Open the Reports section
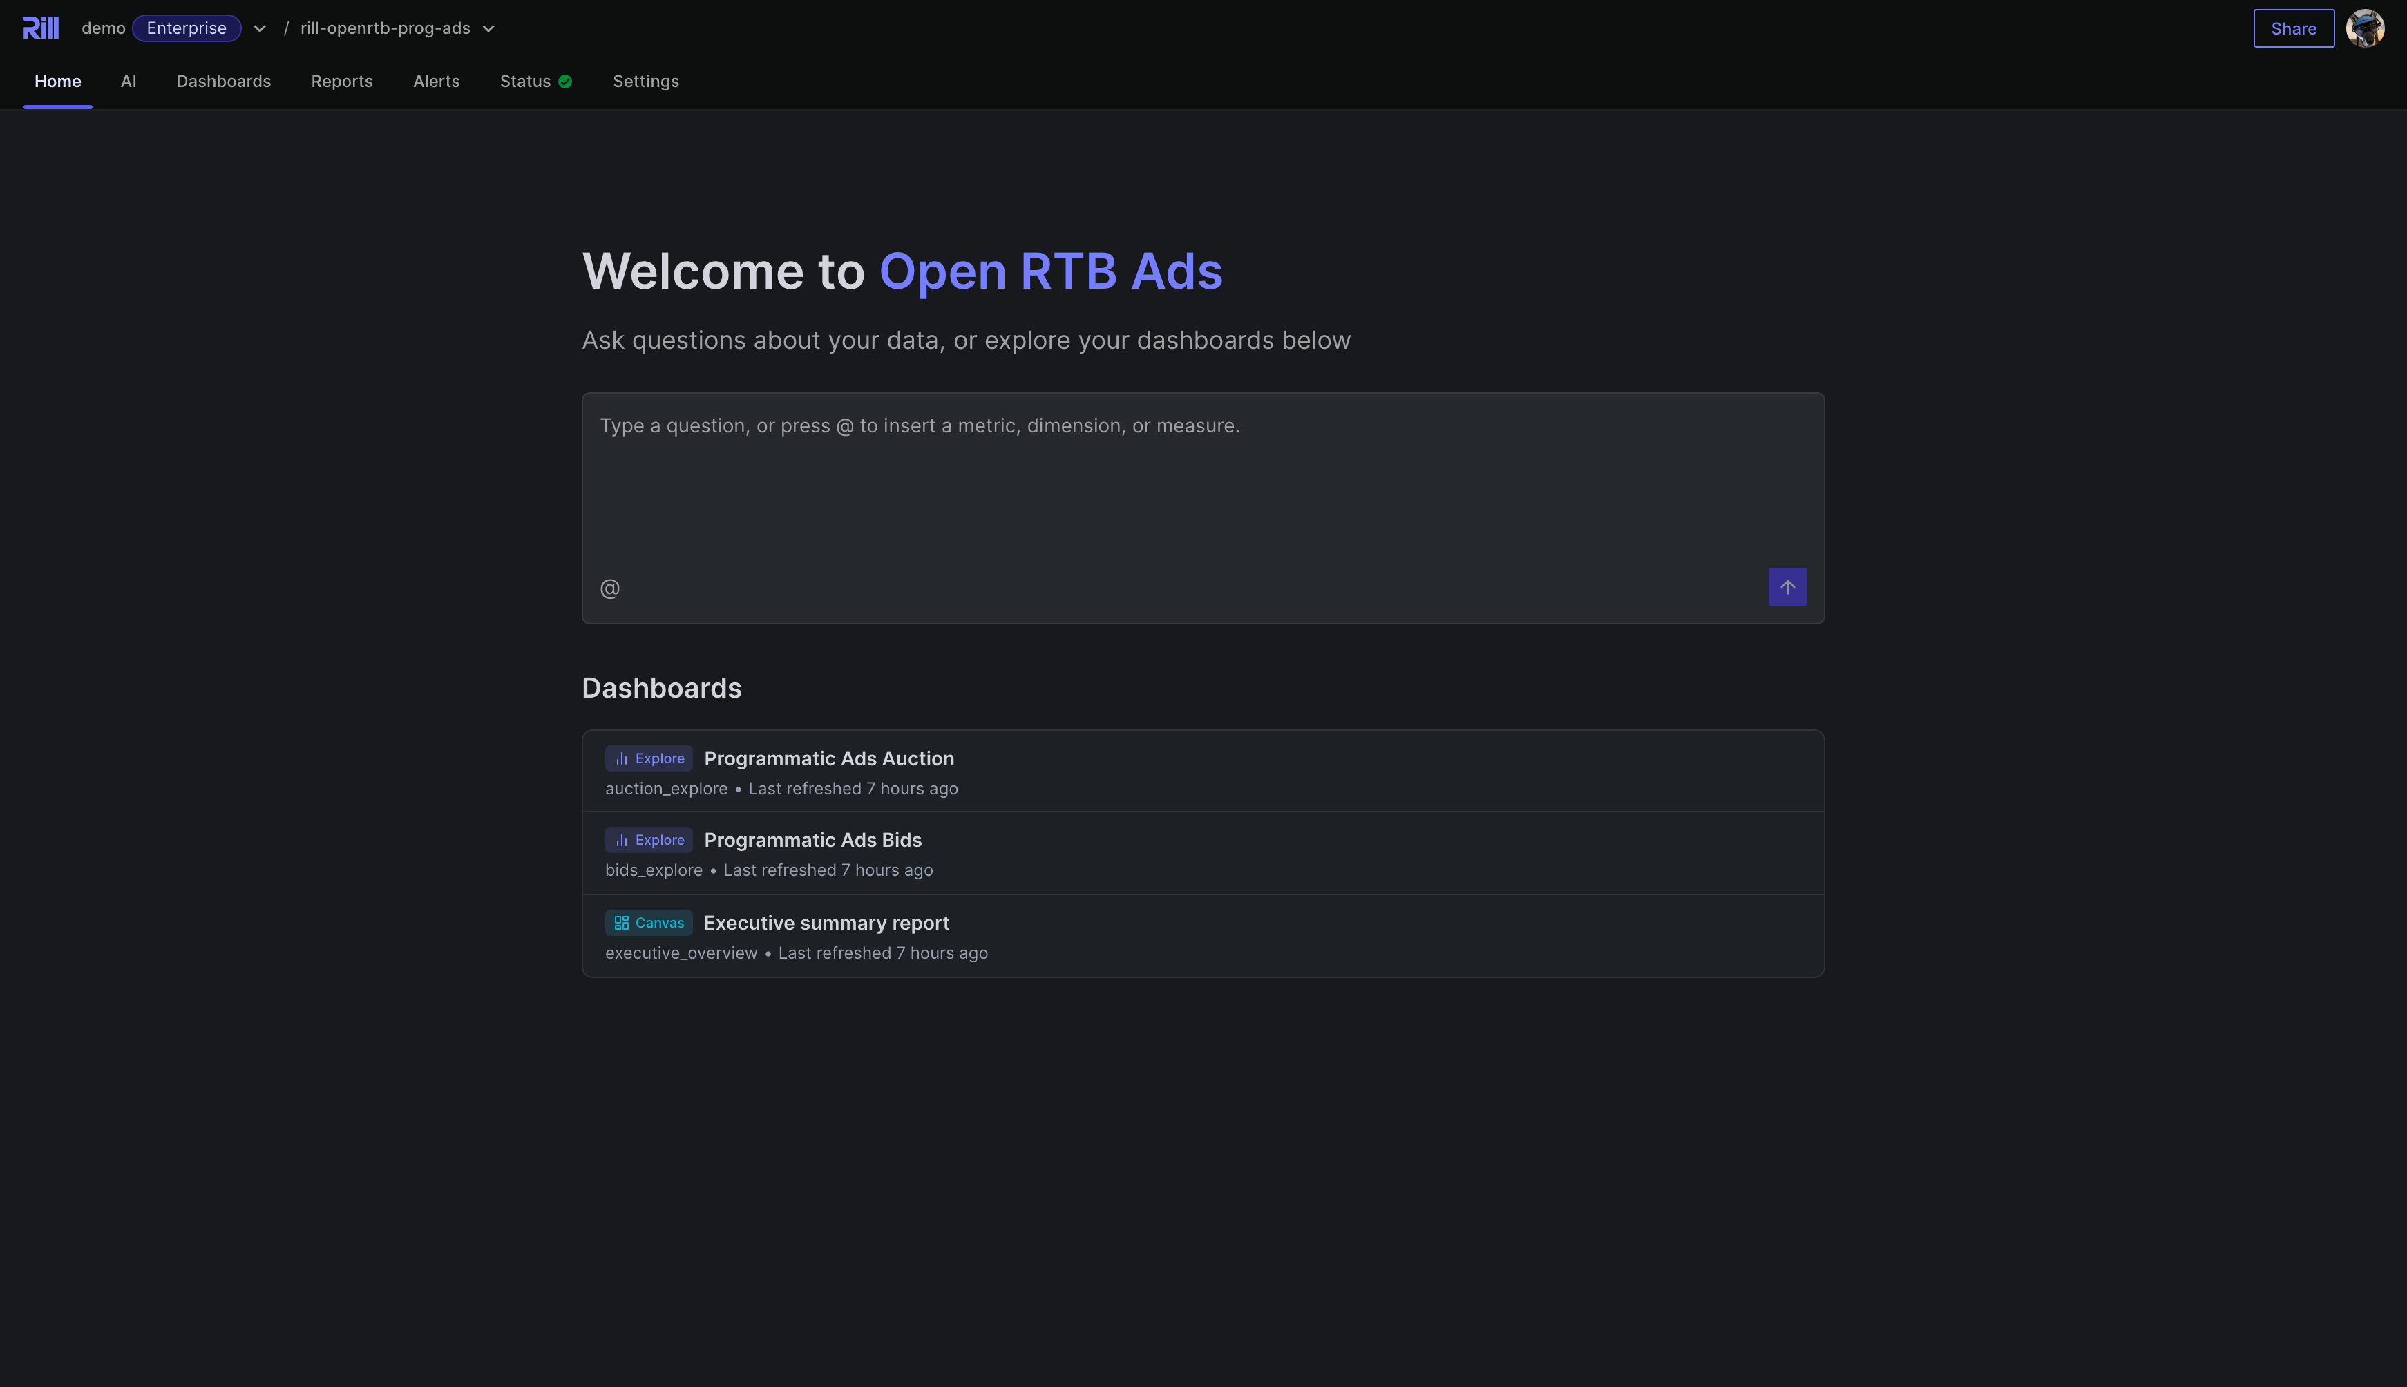Screen dimensions: 2407x1387 coord(342,81)
